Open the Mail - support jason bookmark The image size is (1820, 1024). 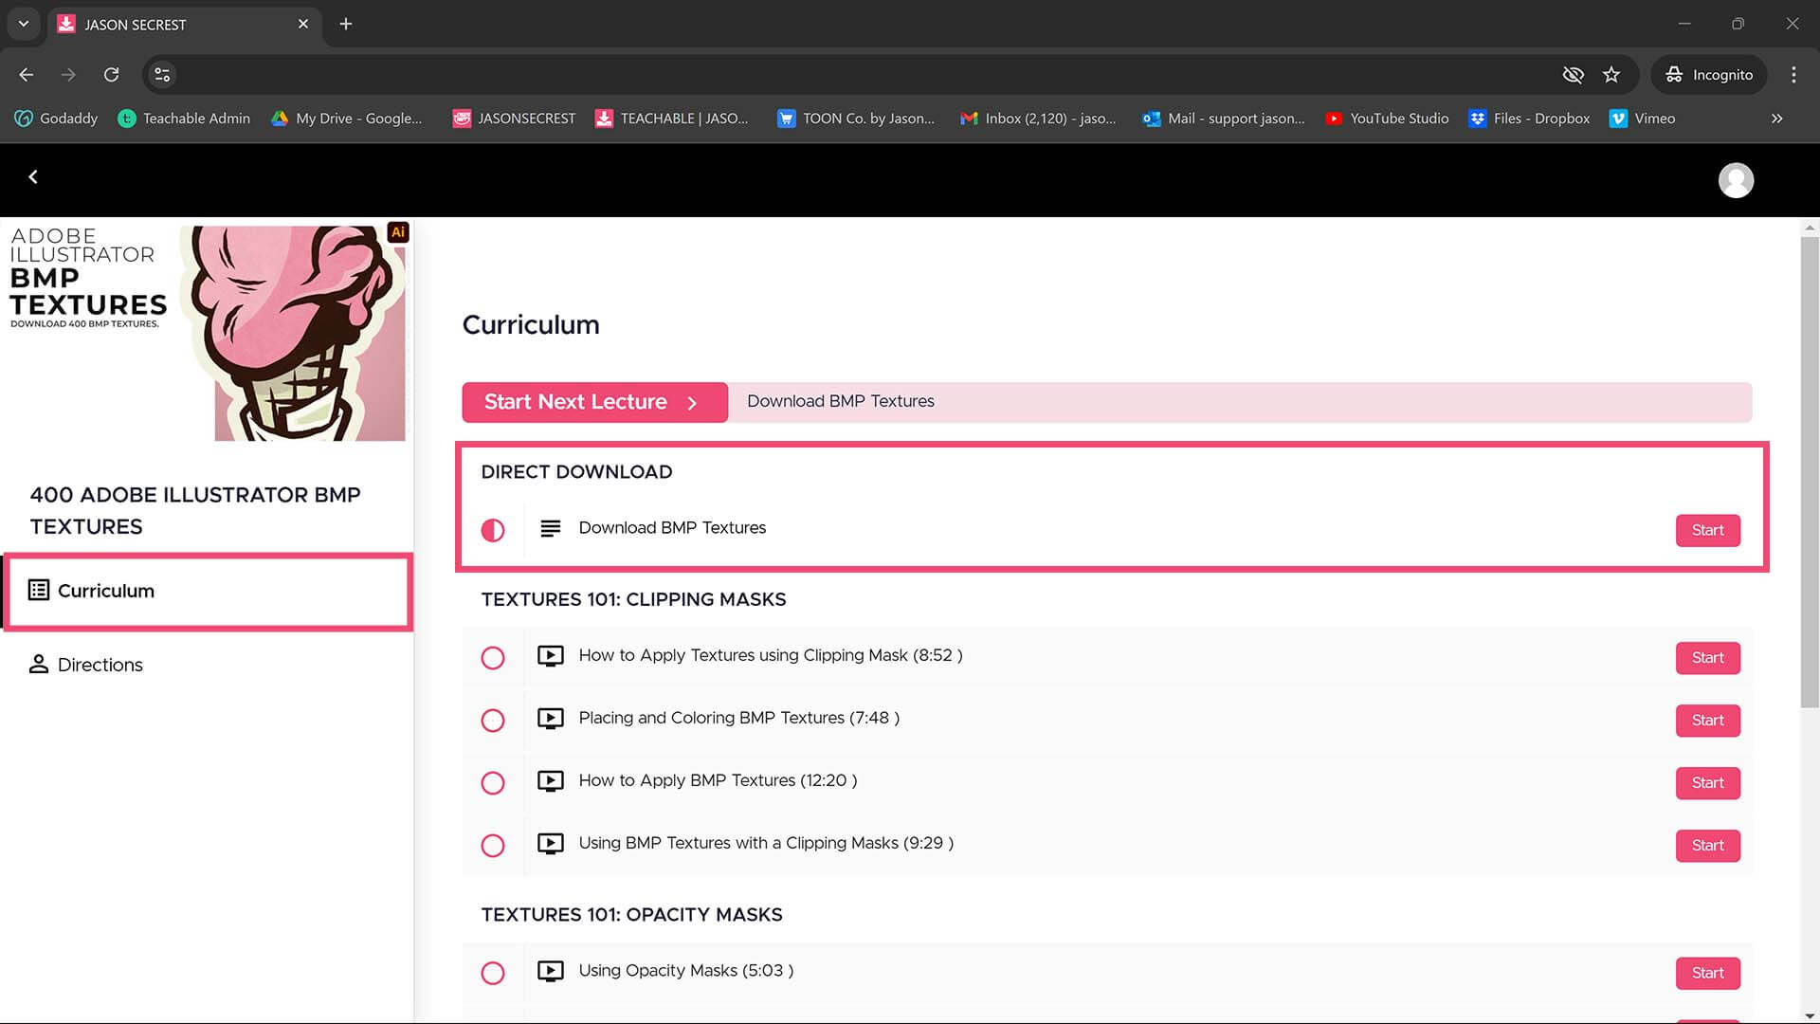coord(1224,119)
